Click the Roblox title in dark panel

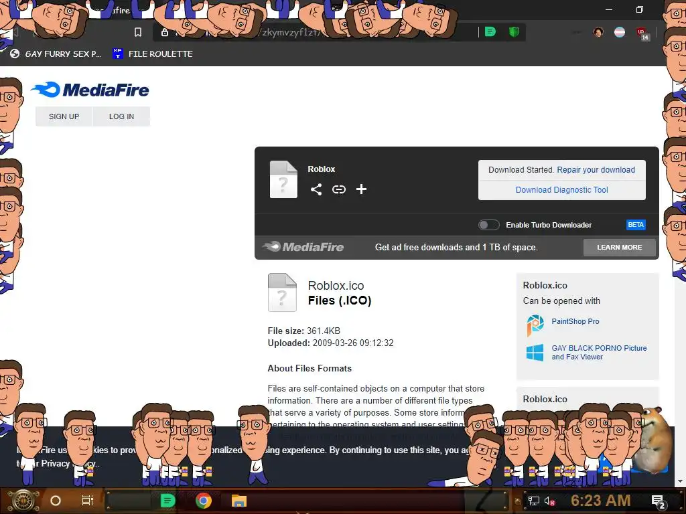pos(321,169)
